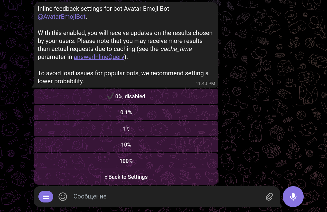Select the 0.1% feedback probability option
Viewport: 327px width, 212px height.
(x=126, y=112)
